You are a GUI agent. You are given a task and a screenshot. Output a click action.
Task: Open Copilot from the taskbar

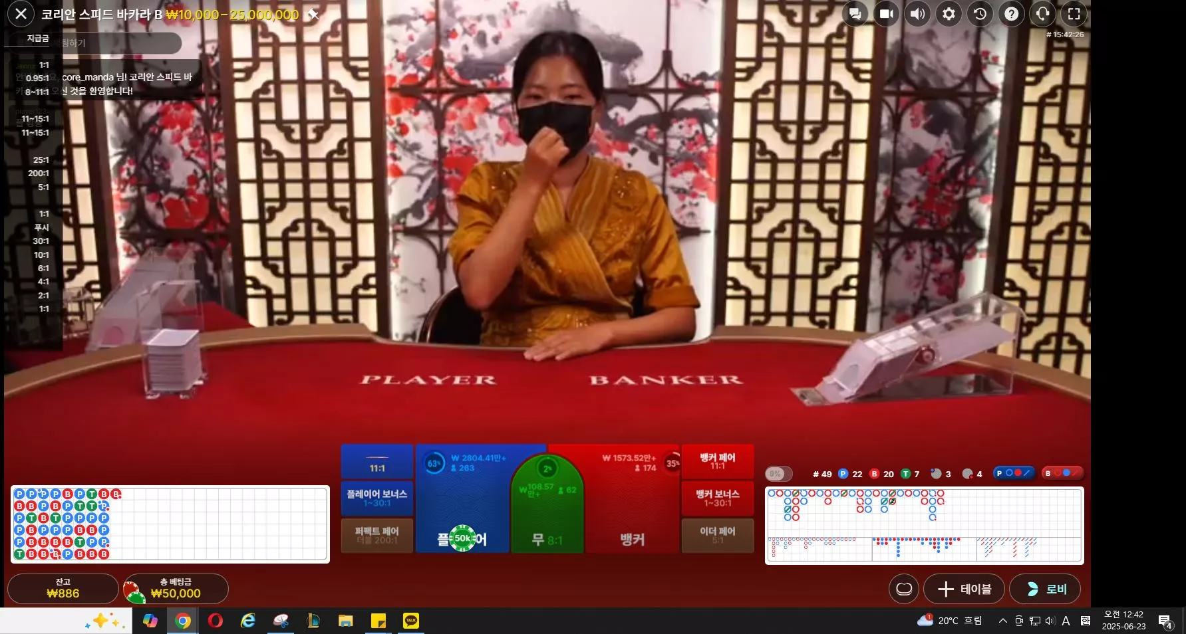click(150, 621)
